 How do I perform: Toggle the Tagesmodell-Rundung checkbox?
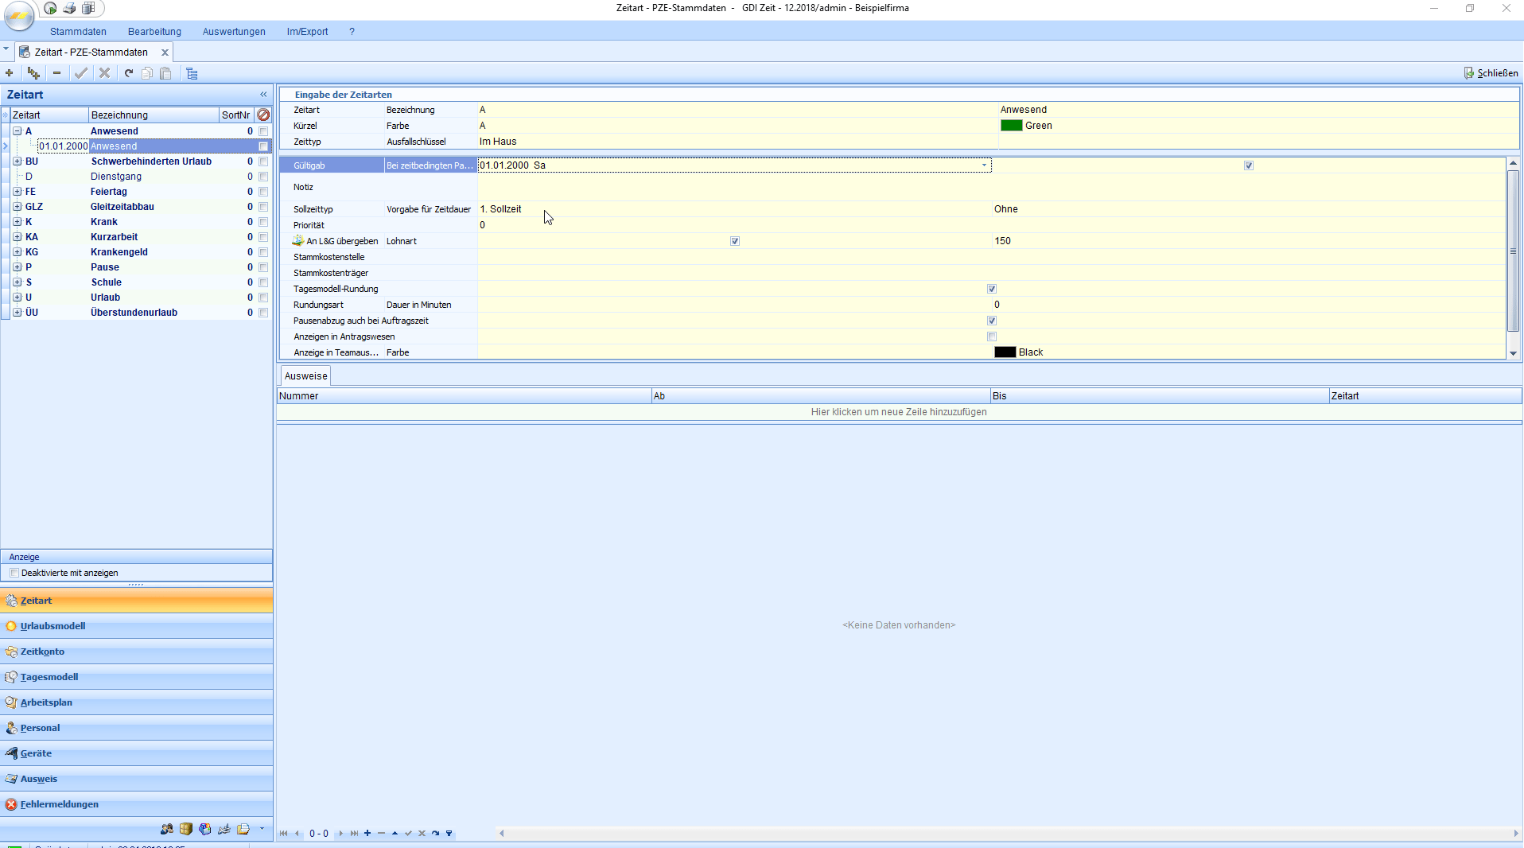click(x=991, y=289)
